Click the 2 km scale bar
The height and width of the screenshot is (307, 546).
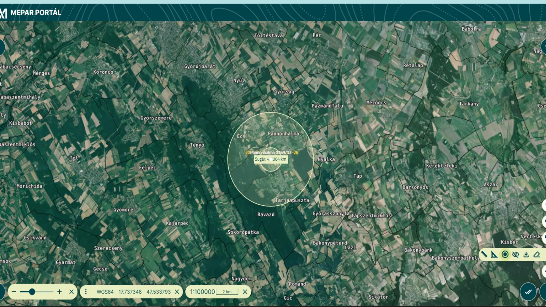227,292
